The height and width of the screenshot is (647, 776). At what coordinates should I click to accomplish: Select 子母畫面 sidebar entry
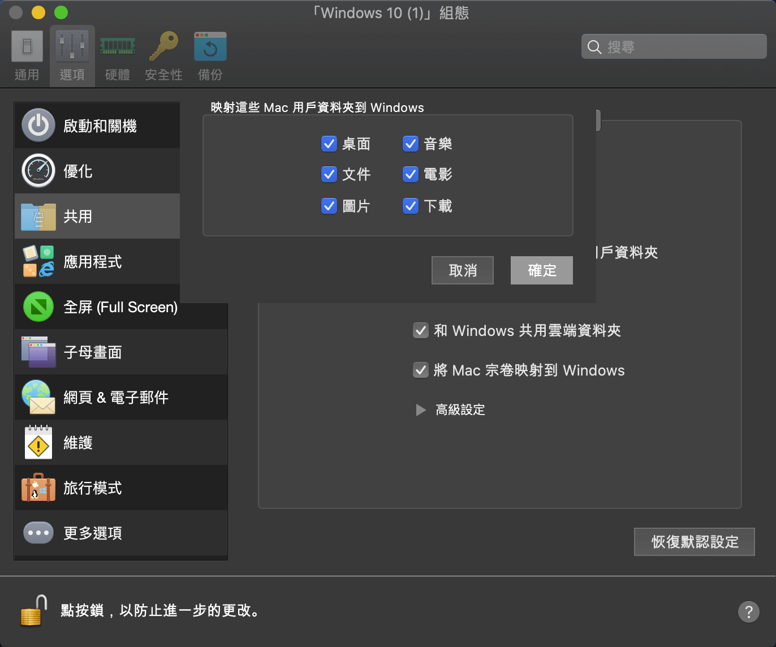121,352
